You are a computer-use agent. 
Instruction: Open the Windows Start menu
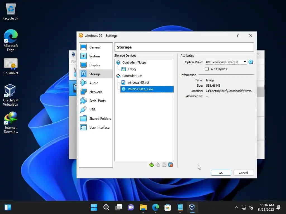coord(94,207)
